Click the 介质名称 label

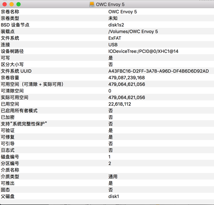(x=10, y=170)
